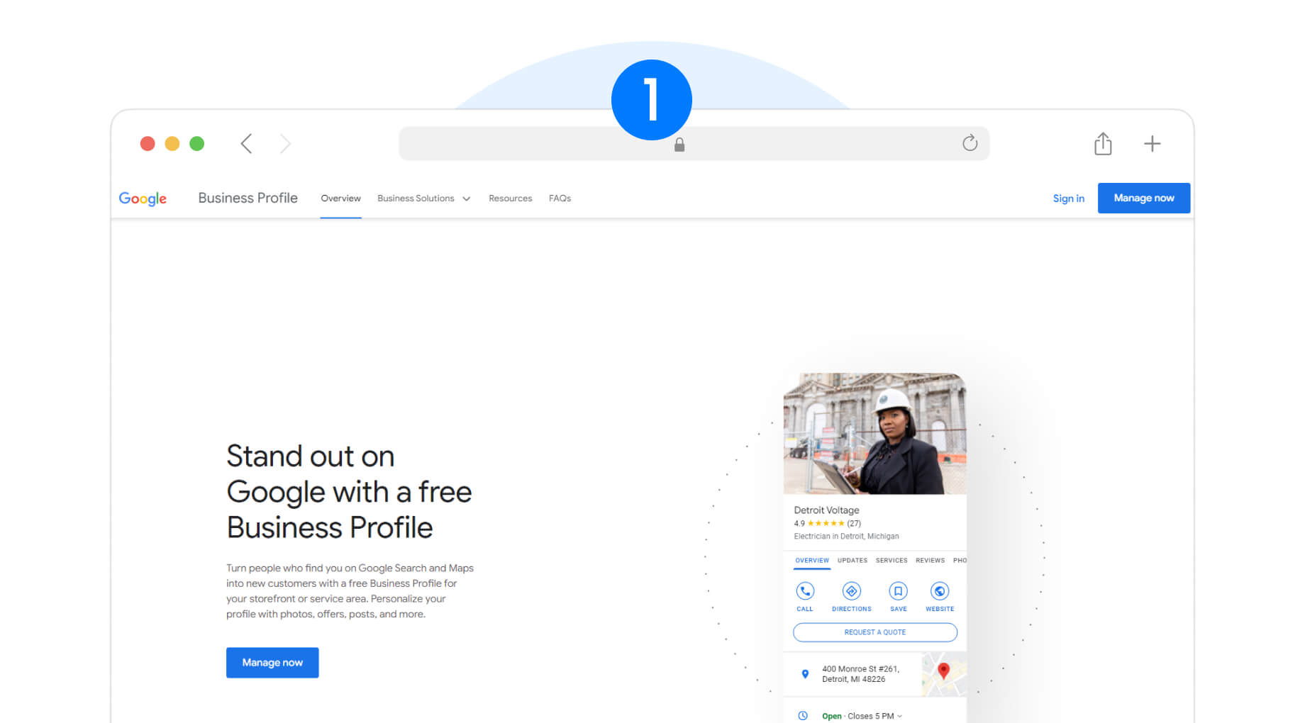
Task: Click the browser address bar field
Action: click(694, 144)
